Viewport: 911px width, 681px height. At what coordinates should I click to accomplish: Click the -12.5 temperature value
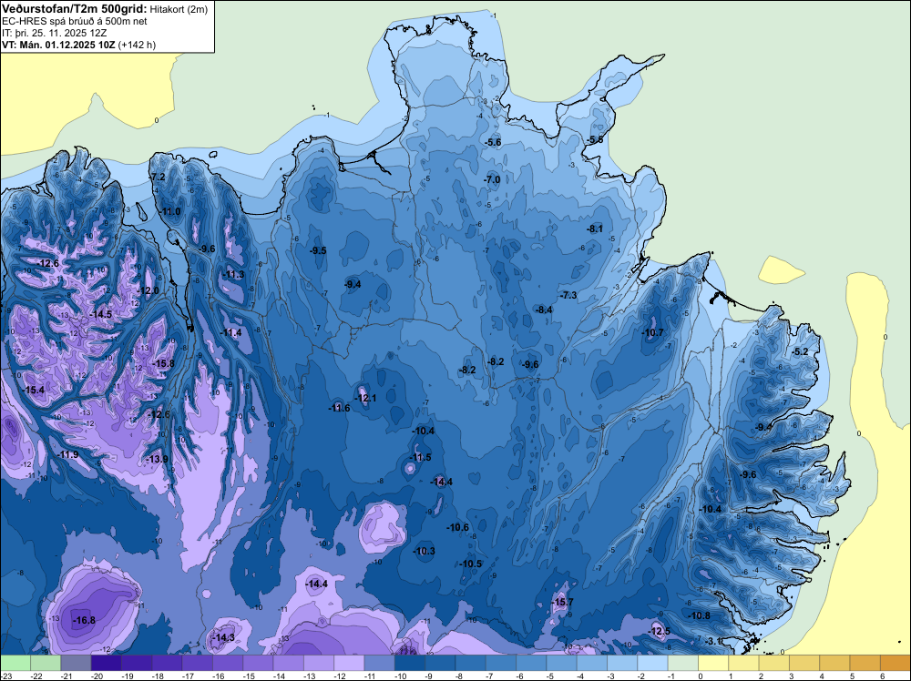(x=660, y=631)
